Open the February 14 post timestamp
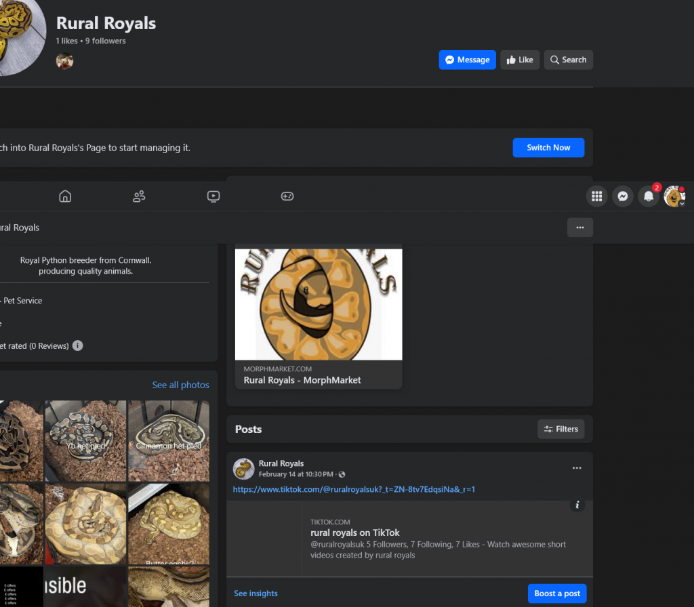This screenshot has width=694, height=607. [x=296, y=474]
